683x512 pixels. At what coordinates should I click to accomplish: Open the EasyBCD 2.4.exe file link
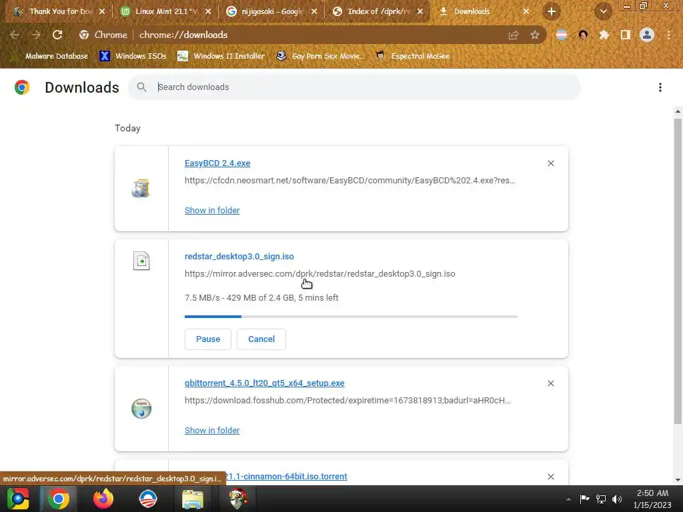pyautogui.click(x=217, y=163)
